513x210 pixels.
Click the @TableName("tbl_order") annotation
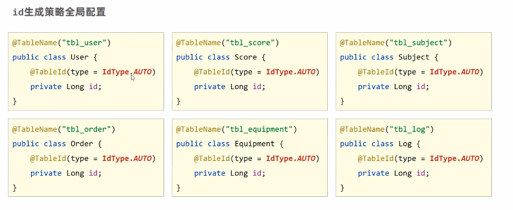click(64, 129)
